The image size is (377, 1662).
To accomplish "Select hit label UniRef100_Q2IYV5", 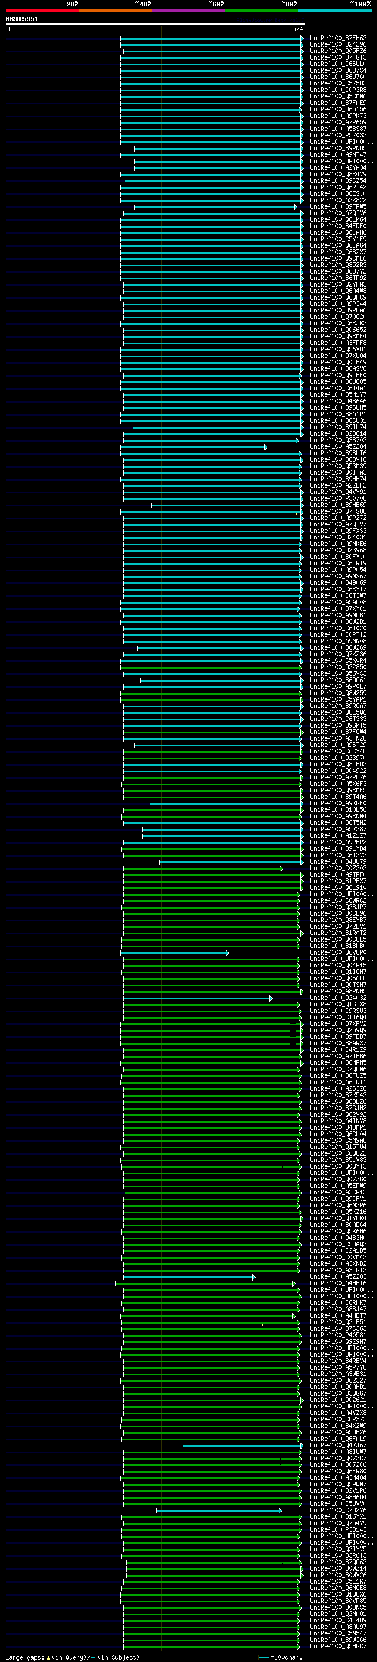I will tap(338, 1548).
